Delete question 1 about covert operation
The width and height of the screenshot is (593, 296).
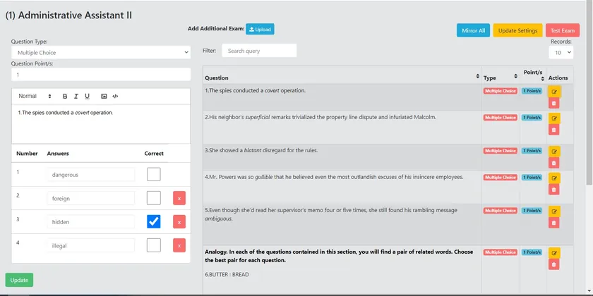pyautogui.click(x=554, y=103)
